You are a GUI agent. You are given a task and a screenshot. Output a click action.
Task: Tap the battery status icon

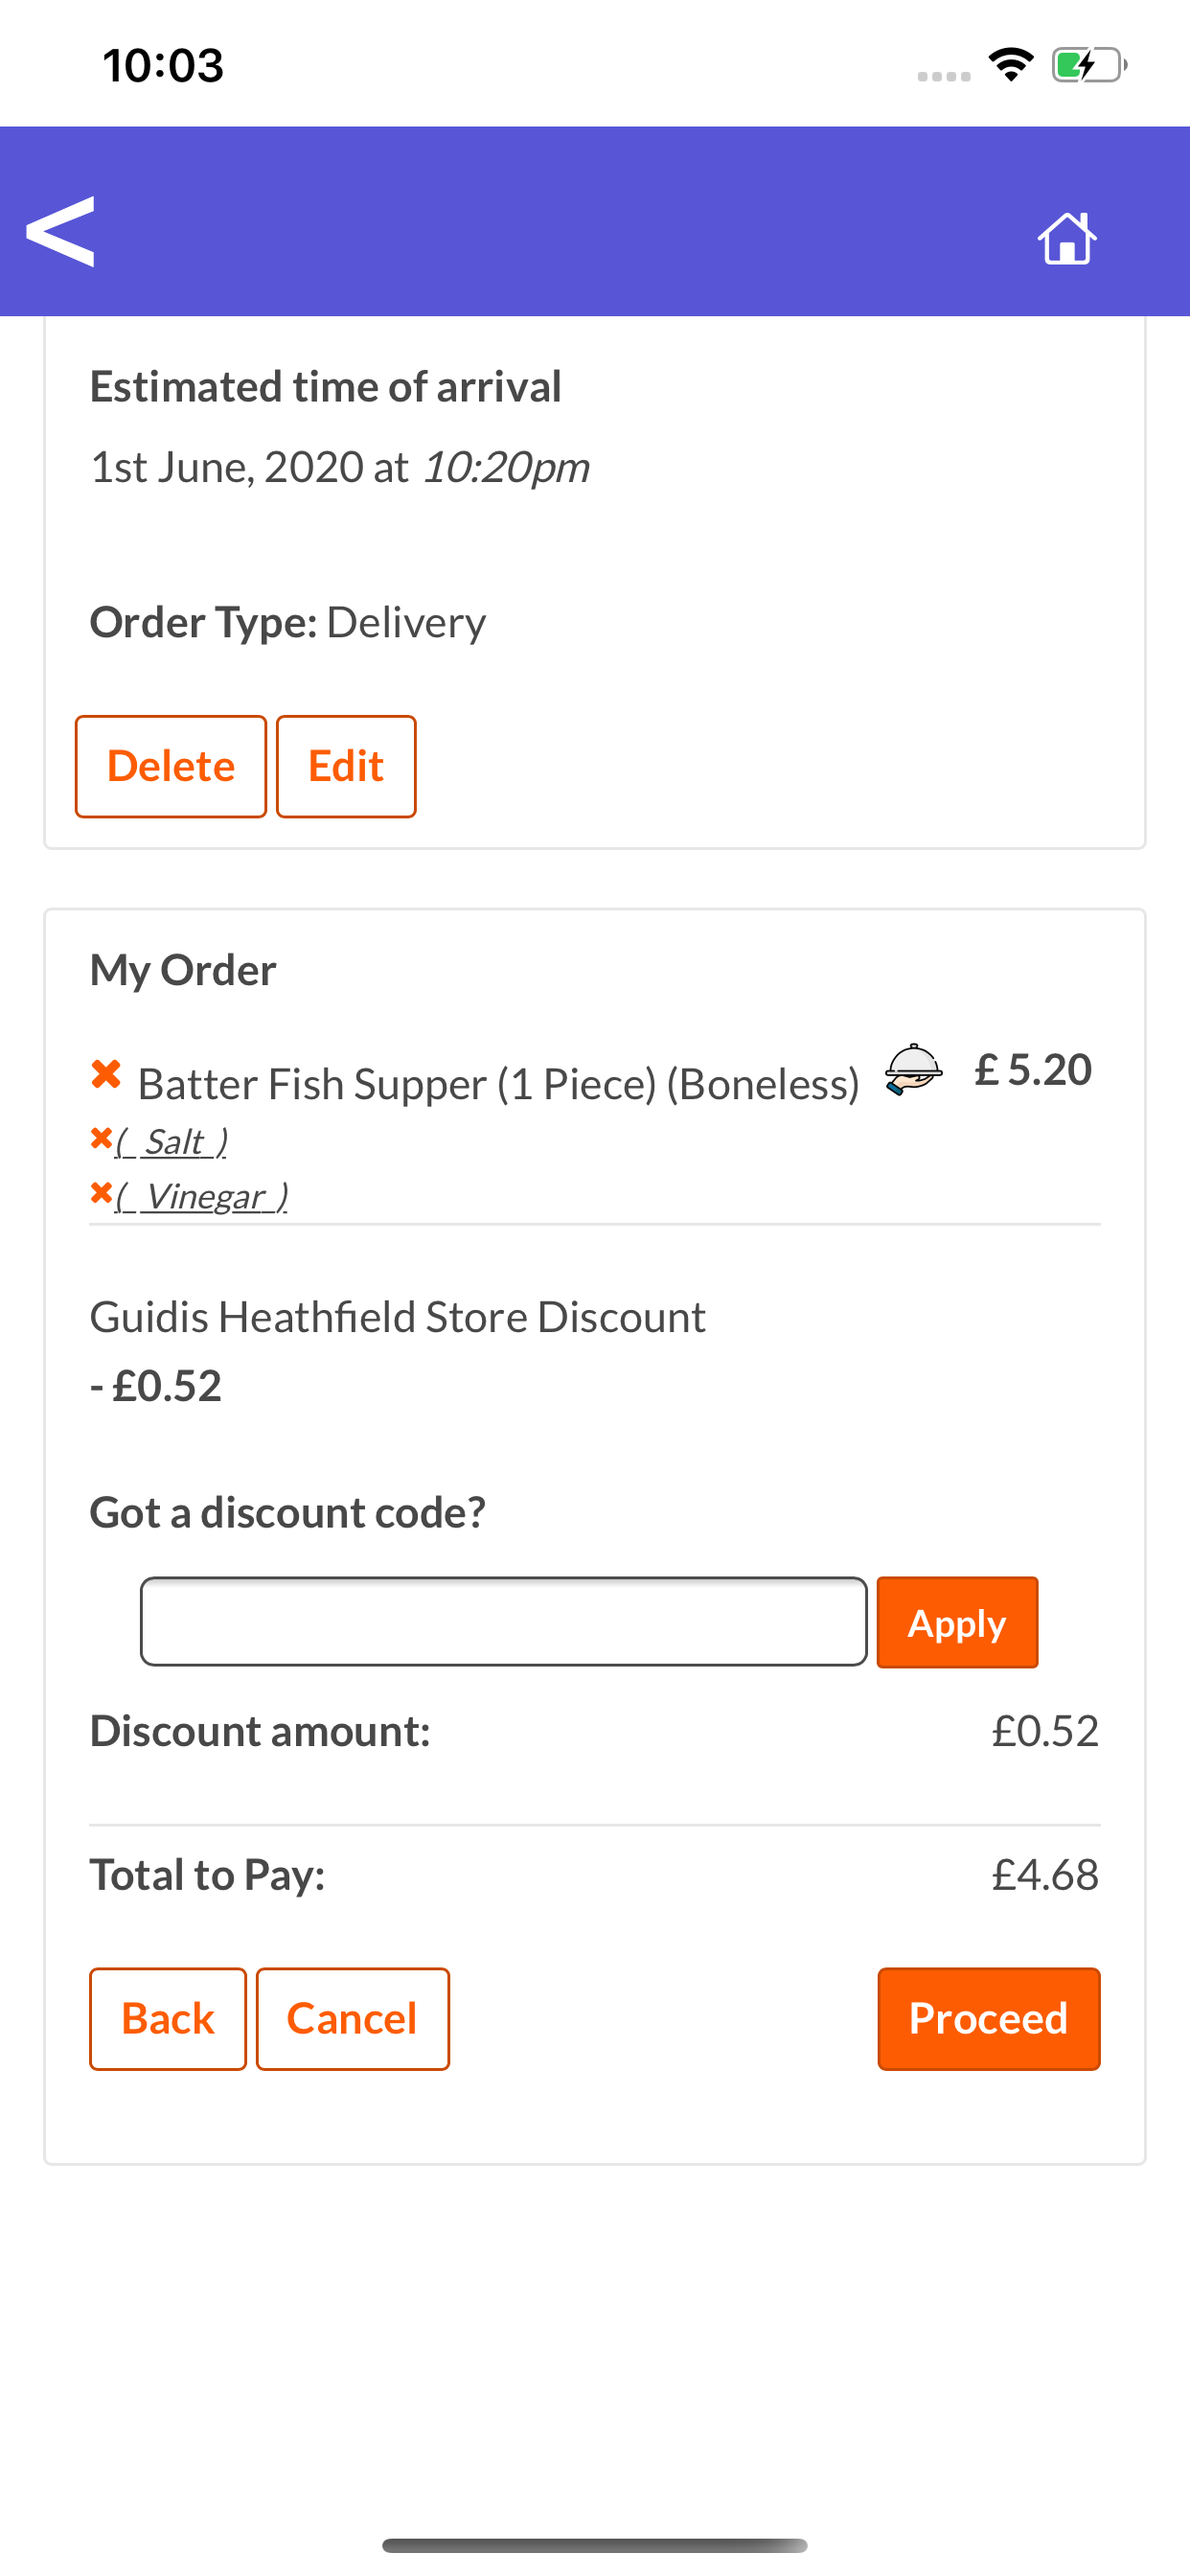(1088, 66)
